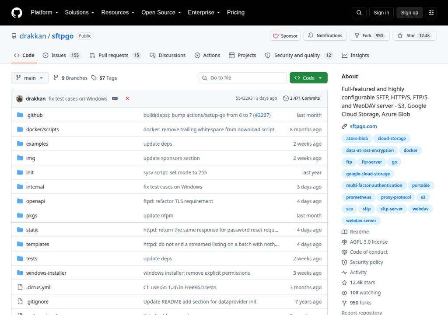Click the repository icon before drakkan
448x315 pixels.
tap(14, 36)
